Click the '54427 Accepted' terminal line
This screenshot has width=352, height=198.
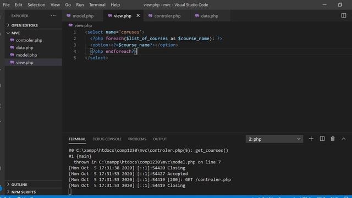[128, 174]
